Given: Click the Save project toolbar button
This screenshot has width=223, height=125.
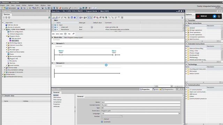Looking at the screenshot, I should point(11,8).
